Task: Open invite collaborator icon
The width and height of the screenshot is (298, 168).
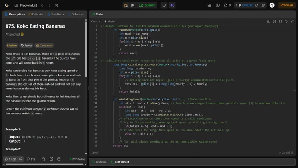Action: coord(263,5)
